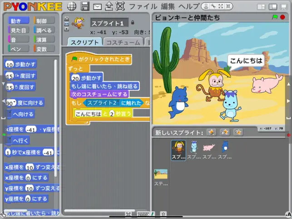292x219 pixels.
Task: Click the crossed-square mesh icon in toolbar
Action: click(x=120, y=6)
